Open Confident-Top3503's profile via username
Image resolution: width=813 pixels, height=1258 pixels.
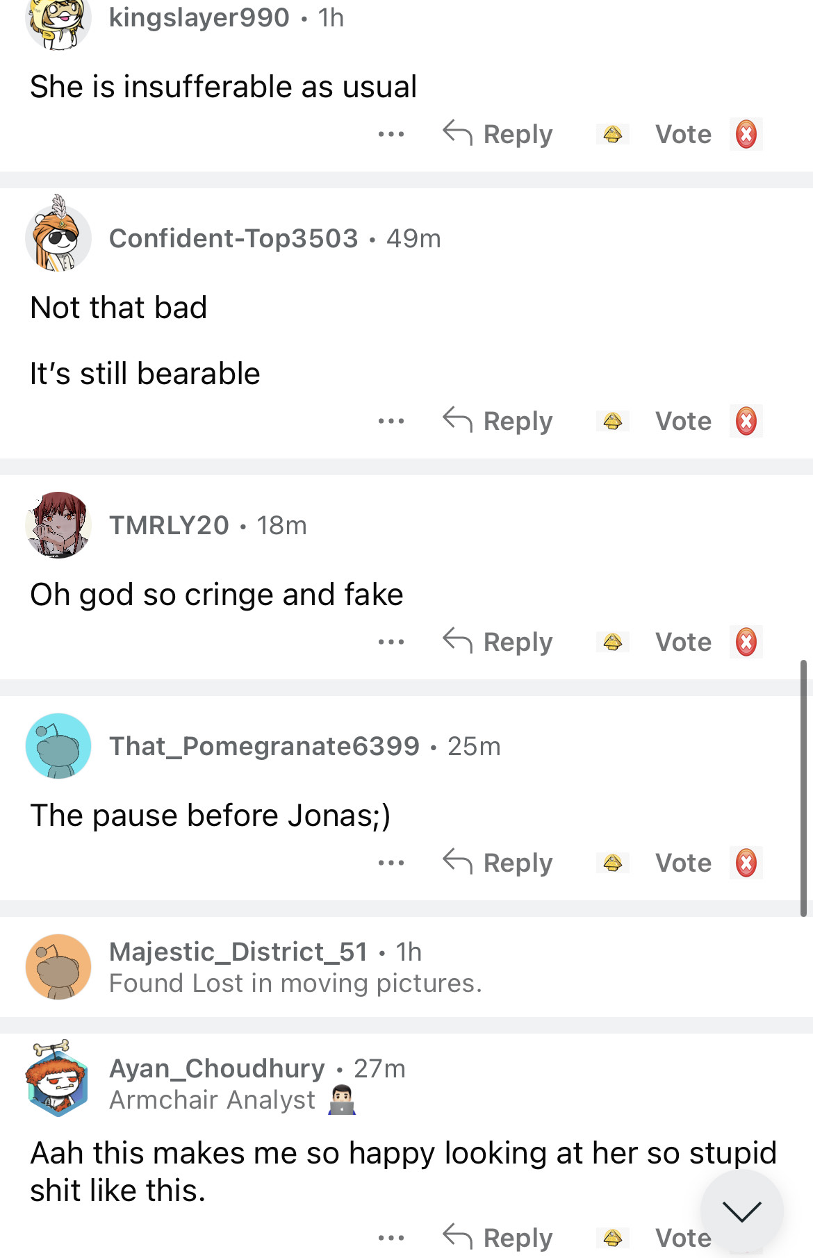click(233, 238)
